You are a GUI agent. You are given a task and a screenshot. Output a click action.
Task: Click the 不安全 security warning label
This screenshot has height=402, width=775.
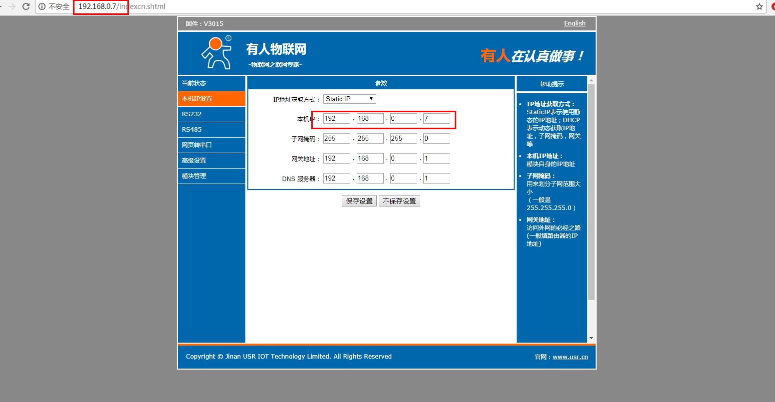59,7
